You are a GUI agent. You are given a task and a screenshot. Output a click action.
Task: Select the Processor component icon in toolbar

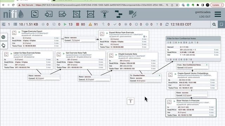[35, 14]
